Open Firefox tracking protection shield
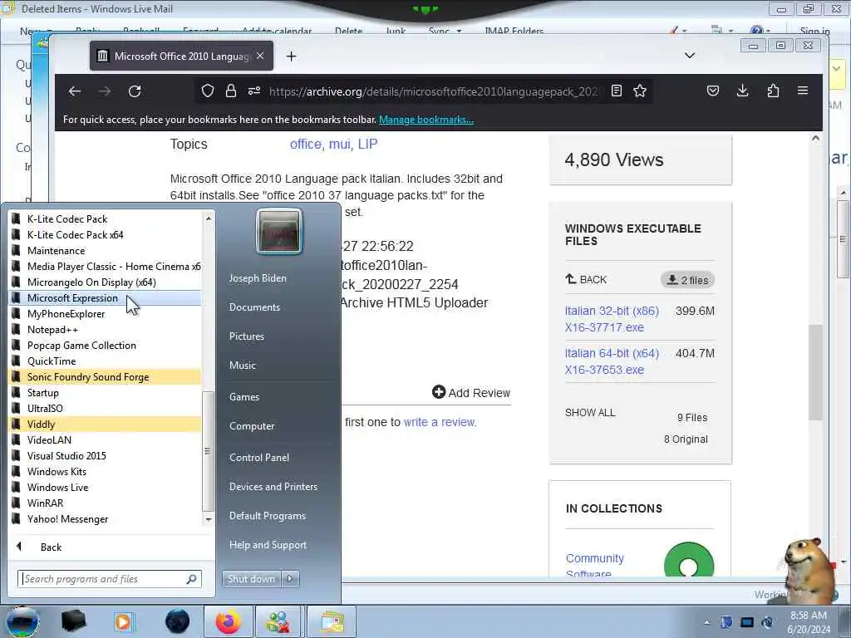Image resolution: width=851 pixels, height=638 pixels. pos(207,91)
